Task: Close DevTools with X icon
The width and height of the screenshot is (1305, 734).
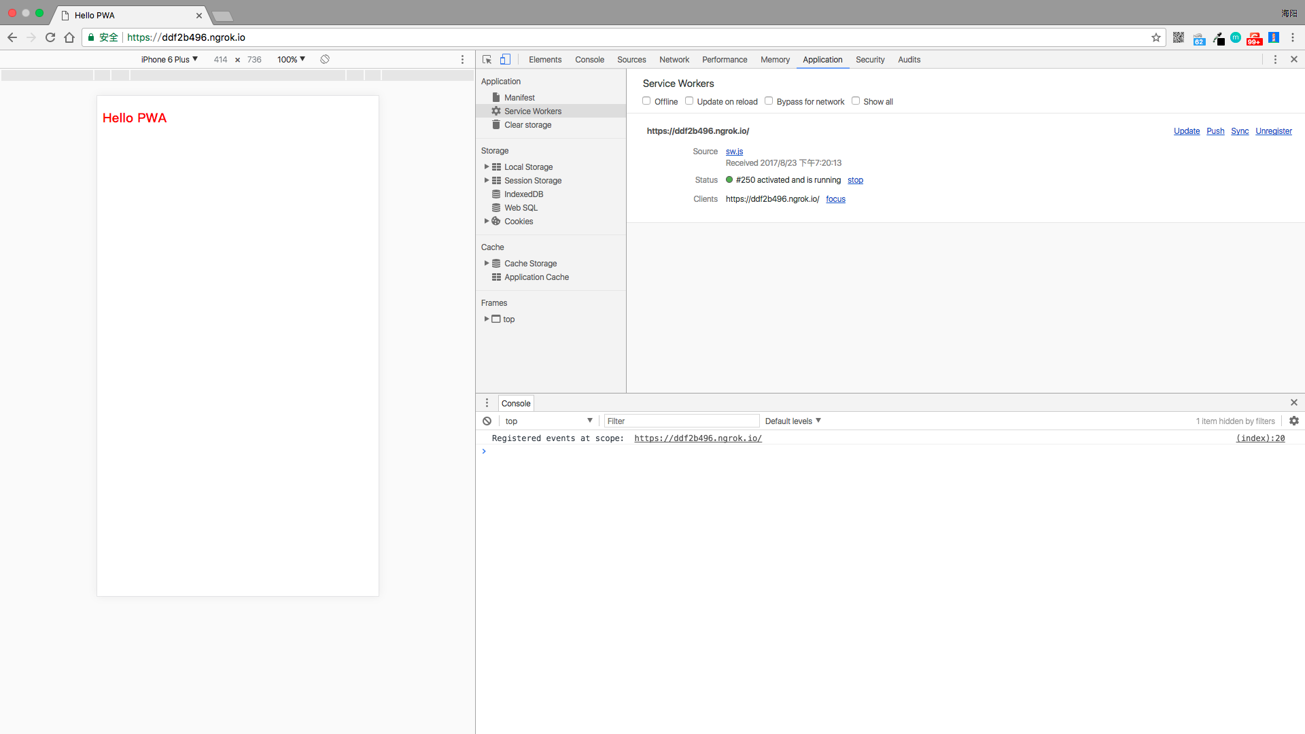Action: [x=1294, y=59]
